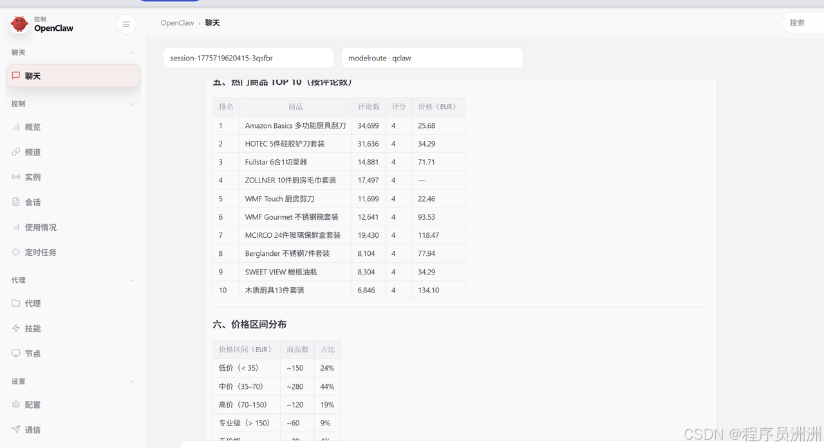Click the 134.10 price value

pyautogui.click(x=429, y=291)
